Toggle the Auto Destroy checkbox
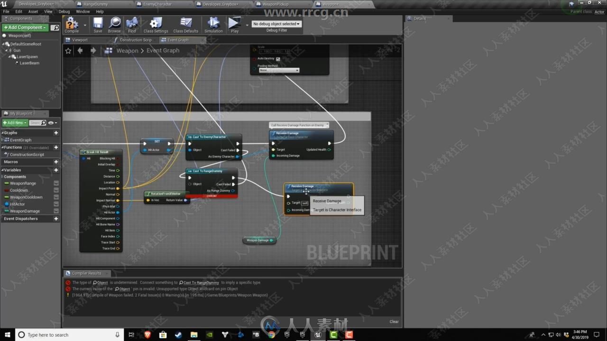This screenshot has width=607, height=341. 278,59
